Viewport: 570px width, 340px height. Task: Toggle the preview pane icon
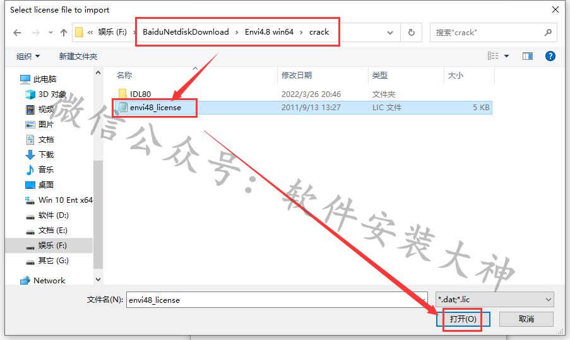pyautogui.click(x=528, y=56)
